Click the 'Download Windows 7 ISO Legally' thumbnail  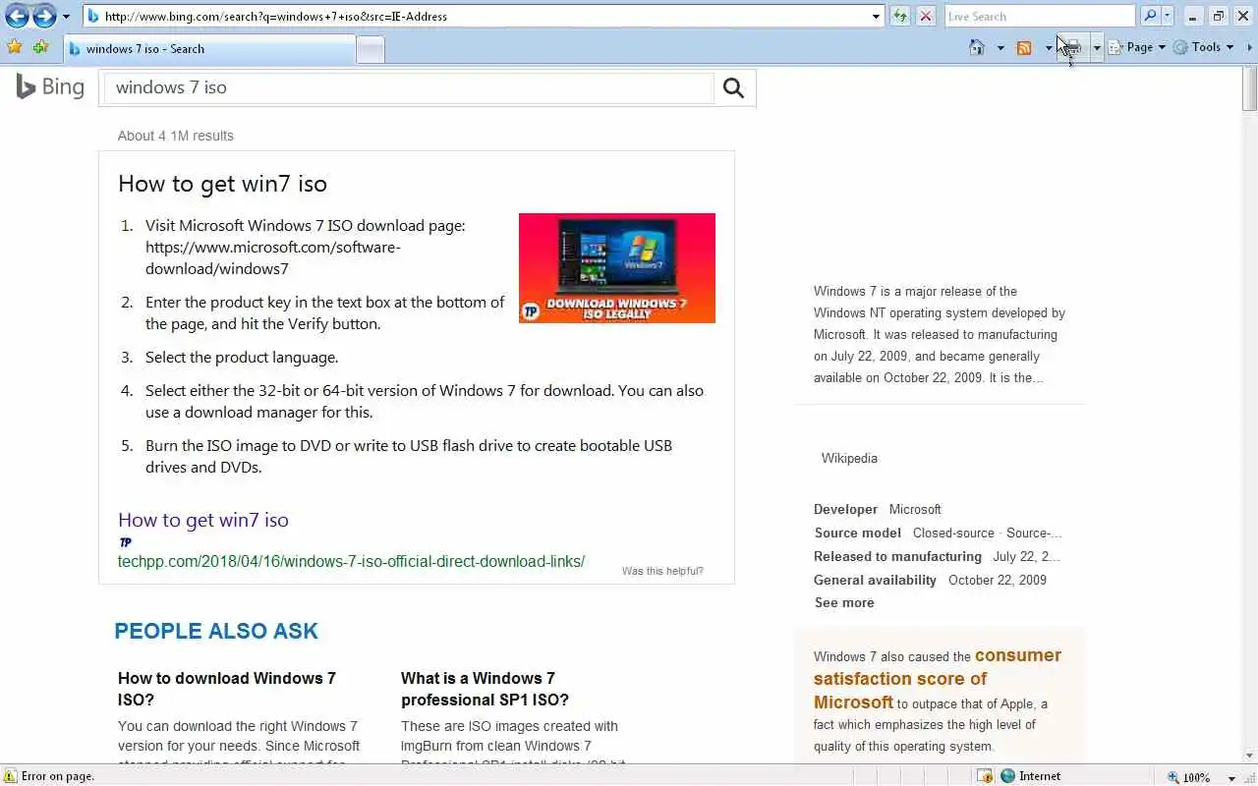[x=617, y=267]
